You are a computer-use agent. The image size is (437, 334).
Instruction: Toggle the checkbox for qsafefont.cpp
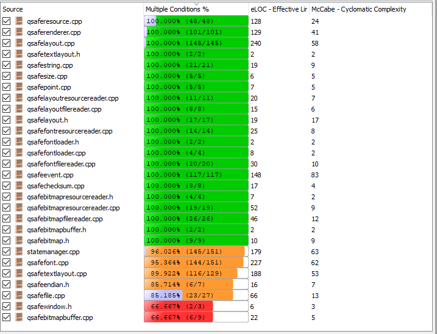tap(7, 263)
